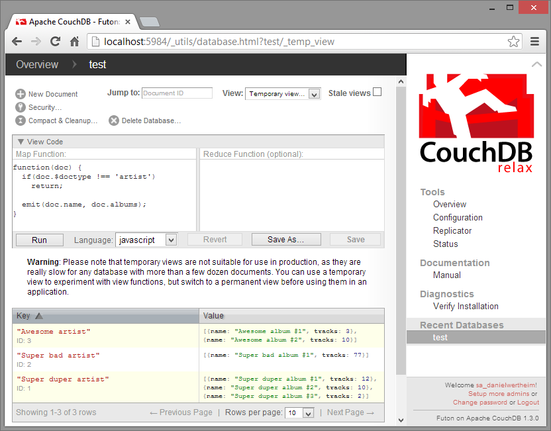Close the Apache CouchDB browser tab

(x=128, y=22)
